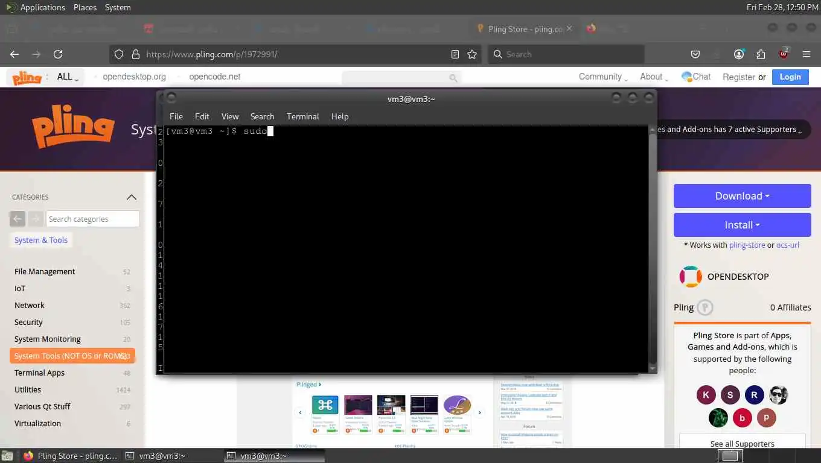Open the Firefox account icon

pos(739,54)
